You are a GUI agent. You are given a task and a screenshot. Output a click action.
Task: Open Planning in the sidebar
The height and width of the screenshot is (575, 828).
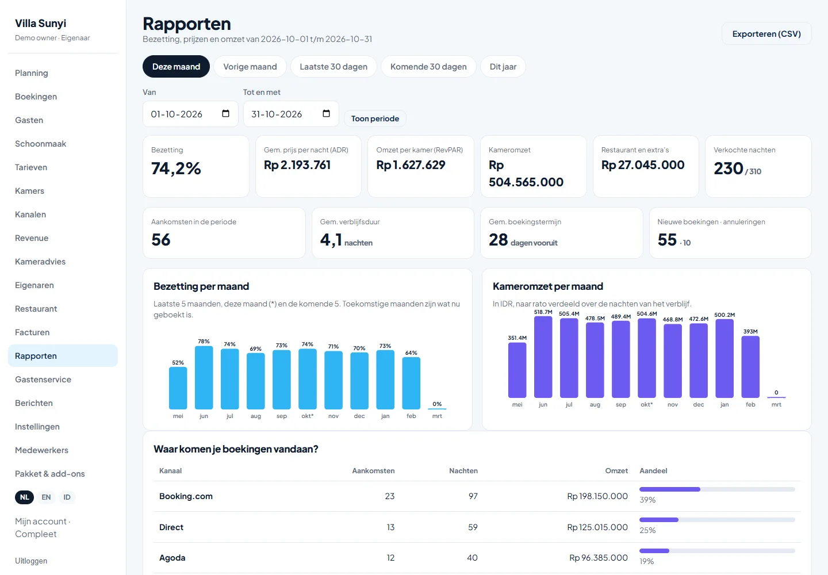63,73
